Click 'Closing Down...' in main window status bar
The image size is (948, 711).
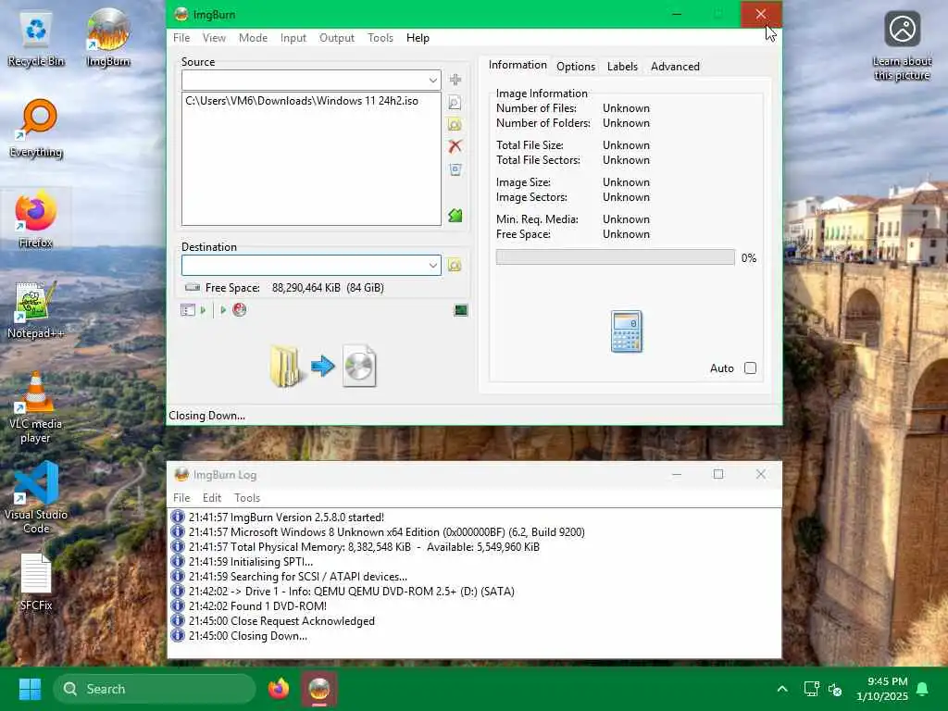pyautogui.click(x=206, y=416)
